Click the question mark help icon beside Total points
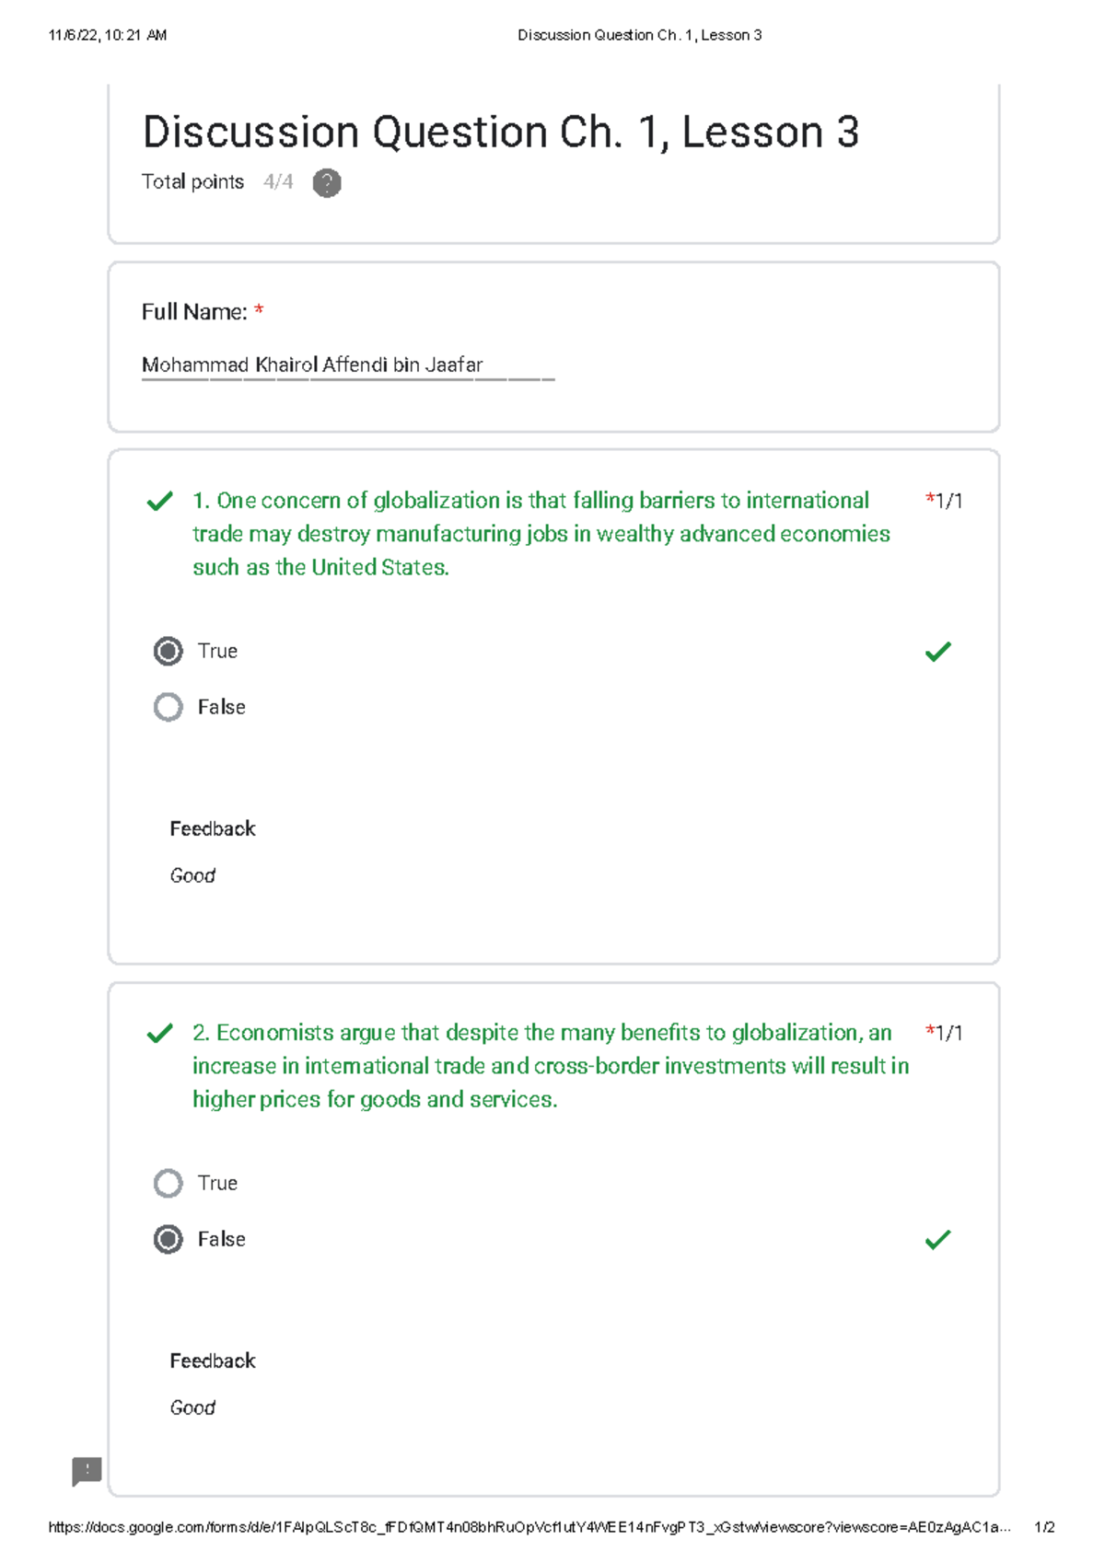 327,183
